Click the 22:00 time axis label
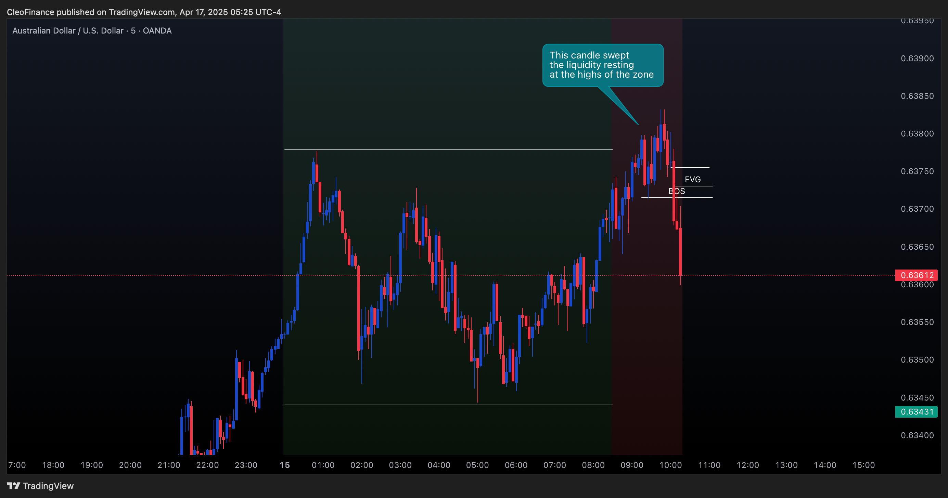Image resolution: width=948 pixels, height=498 pixels. tap(207, 465)
